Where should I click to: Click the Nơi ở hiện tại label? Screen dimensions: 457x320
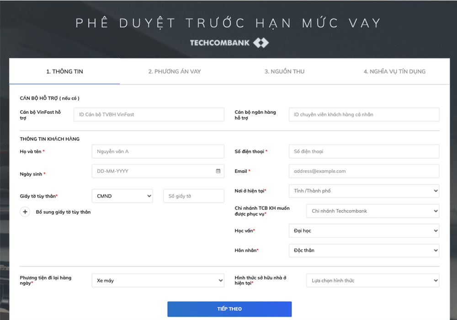click(x=250, y=191)
